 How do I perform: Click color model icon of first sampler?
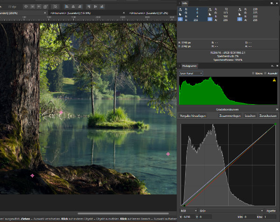(180, 9)
